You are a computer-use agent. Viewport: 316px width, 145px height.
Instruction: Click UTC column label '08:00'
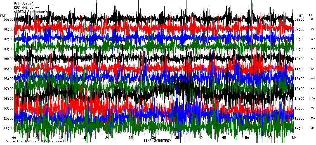point(300,39)
